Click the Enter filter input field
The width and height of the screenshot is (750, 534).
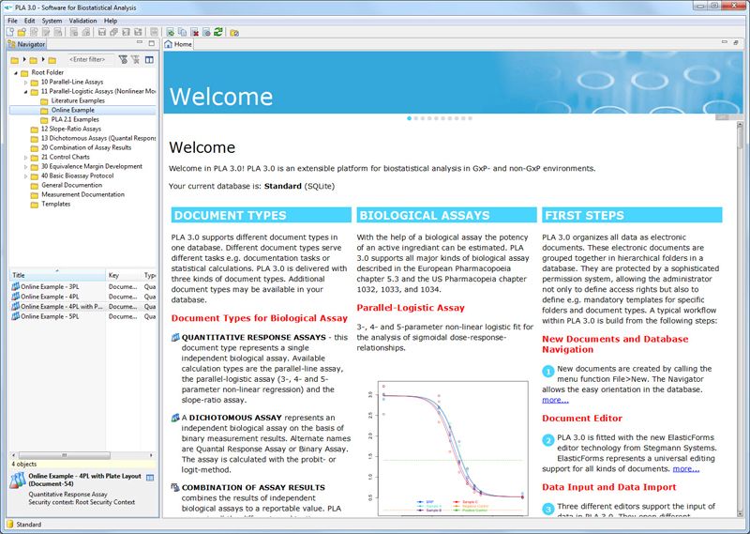coord(91,59)
